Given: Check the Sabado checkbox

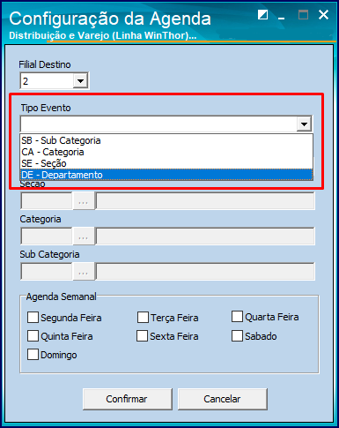Looking at the screenshot, I should (x=237, y=336).
